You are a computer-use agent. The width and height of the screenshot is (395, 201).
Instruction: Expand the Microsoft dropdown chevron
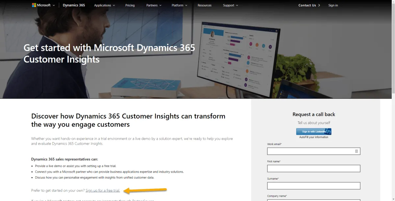pos(54,5)
